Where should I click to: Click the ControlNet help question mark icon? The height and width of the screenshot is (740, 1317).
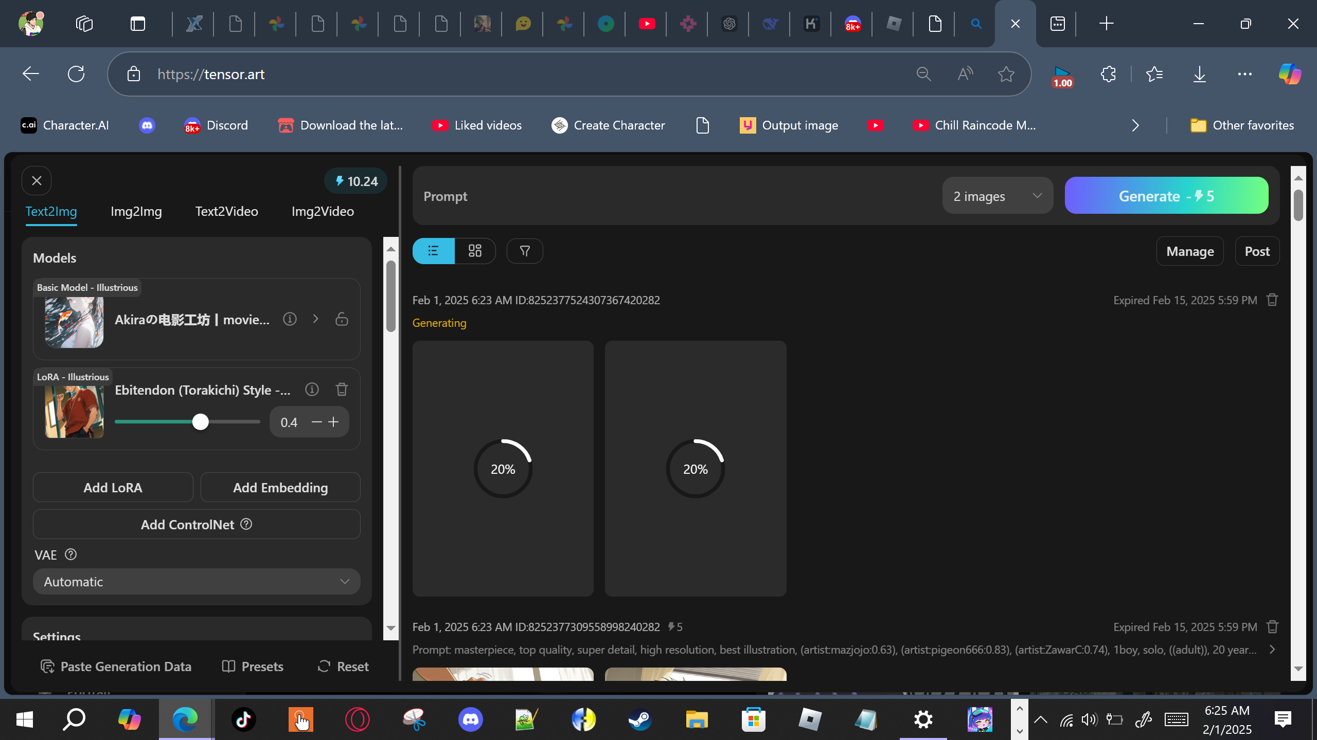tap(246, 524)
